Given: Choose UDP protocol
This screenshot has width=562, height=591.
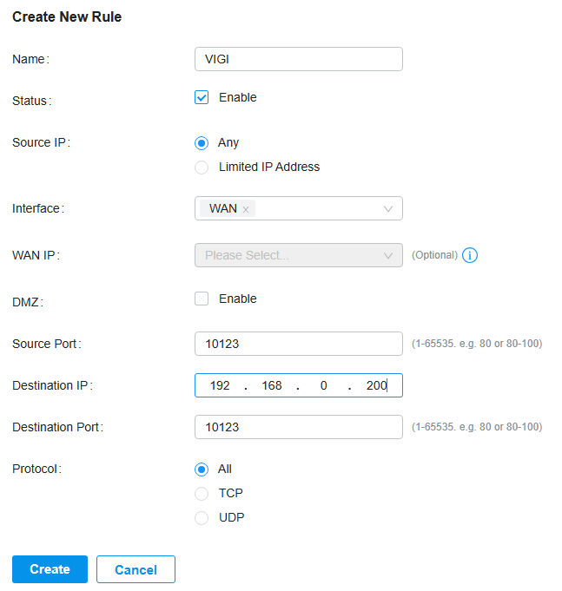Looking at the screenshot, I should point(202,518).
